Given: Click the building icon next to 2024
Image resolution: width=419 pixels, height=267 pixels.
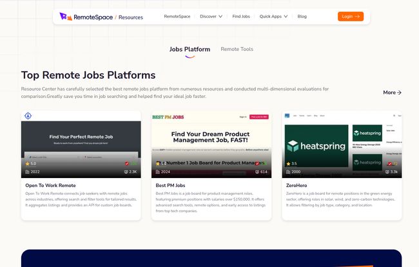Looking at the screenshot, I should coord(158,172).
